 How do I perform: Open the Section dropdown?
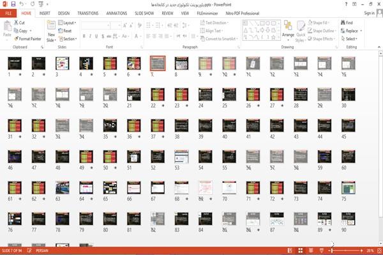pos(68,38)
